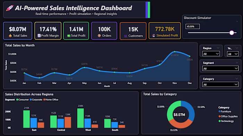Image resolution: width=243 pixels, height=136 pixels.
Task: Click the South Corporate bar labeled 72K
Action: point(115,125)
